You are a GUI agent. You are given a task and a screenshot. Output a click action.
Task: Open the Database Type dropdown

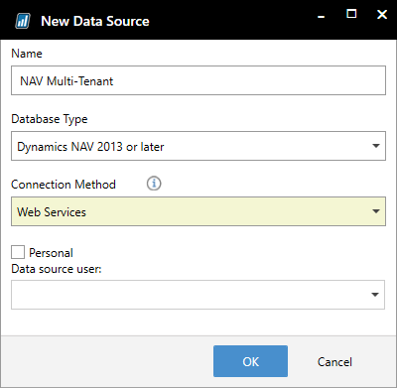pos(198,146)
